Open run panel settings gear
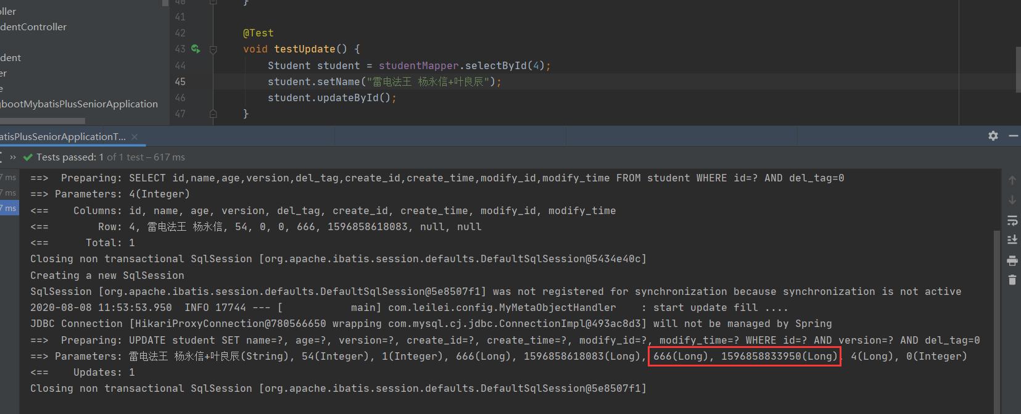The image size is (1021, 414). pyautogui.click(x=993, y=136)
